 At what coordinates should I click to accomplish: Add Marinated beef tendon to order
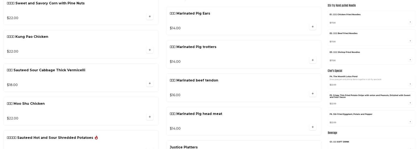click(312, 94)
